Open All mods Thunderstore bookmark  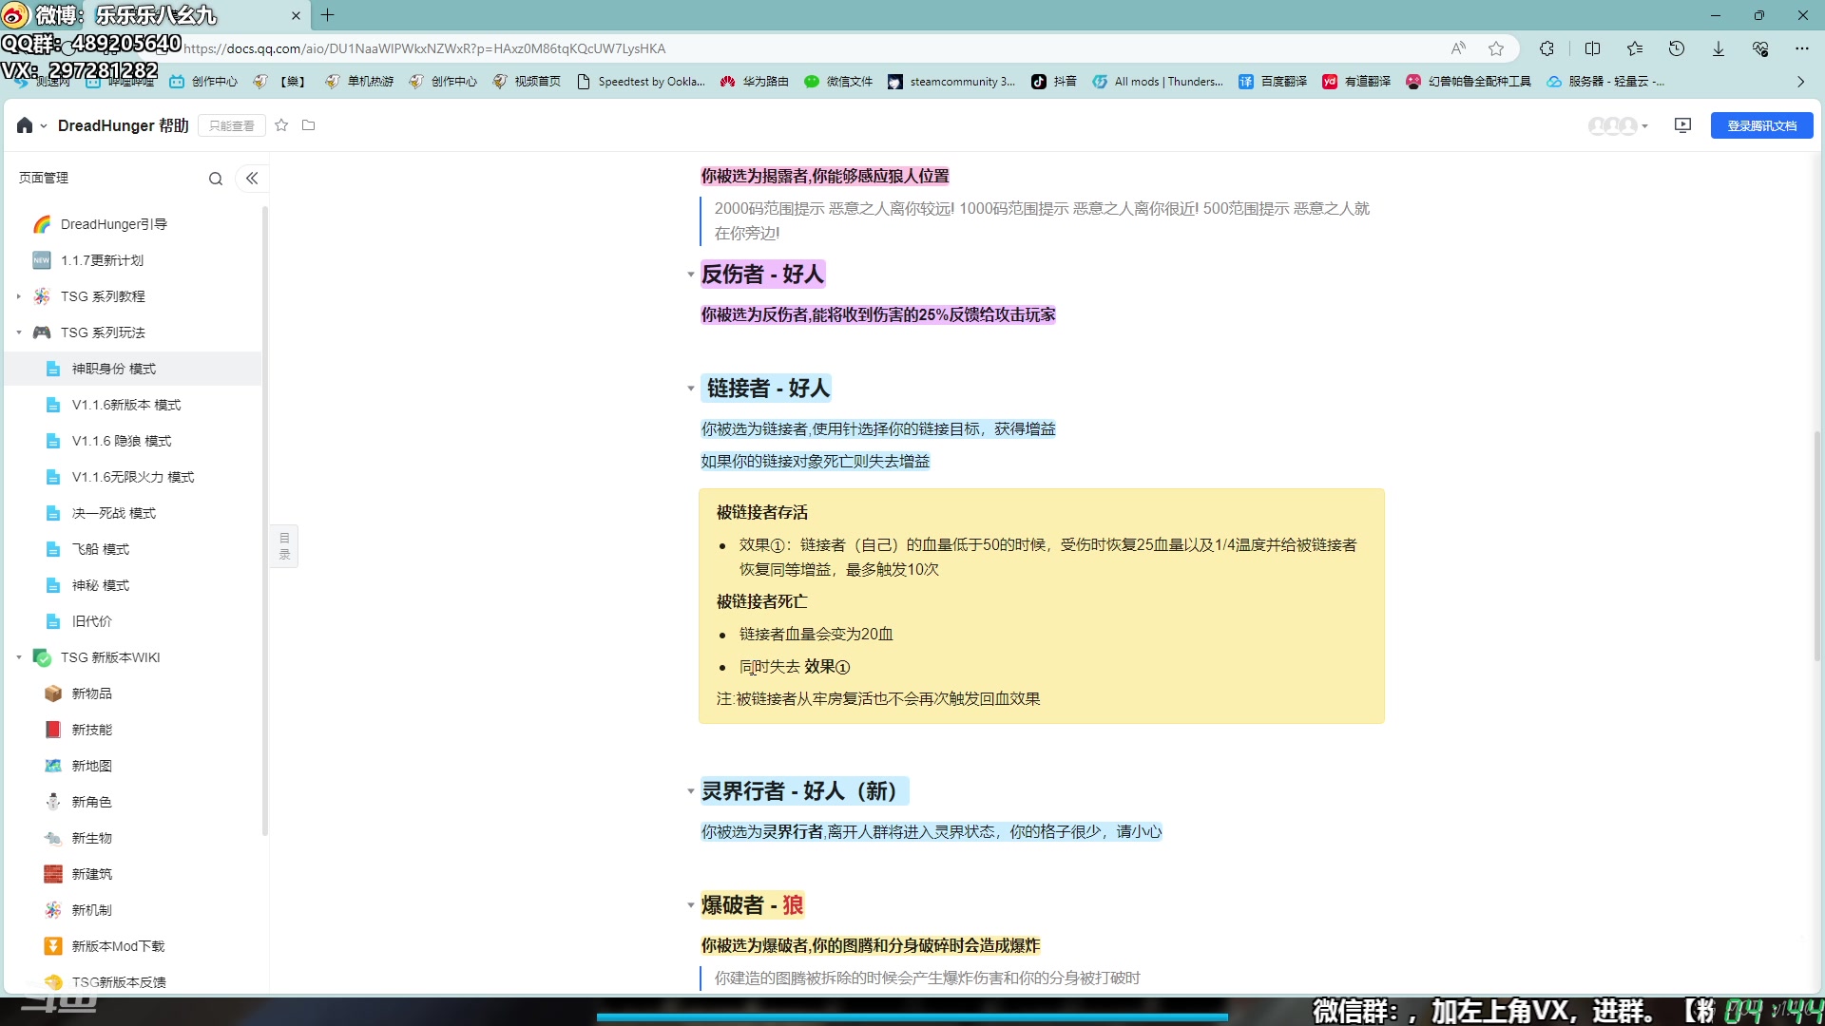1158,82
